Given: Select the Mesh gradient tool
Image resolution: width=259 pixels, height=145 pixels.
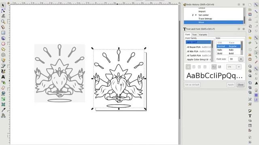Looking at the screenshot, I should click(3, 104).
